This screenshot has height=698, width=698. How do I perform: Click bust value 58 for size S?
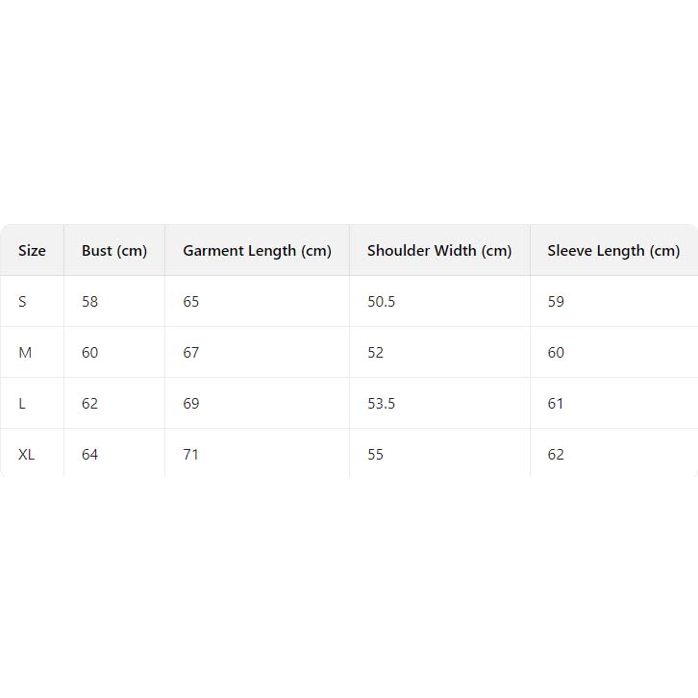[x=89, y=302]
